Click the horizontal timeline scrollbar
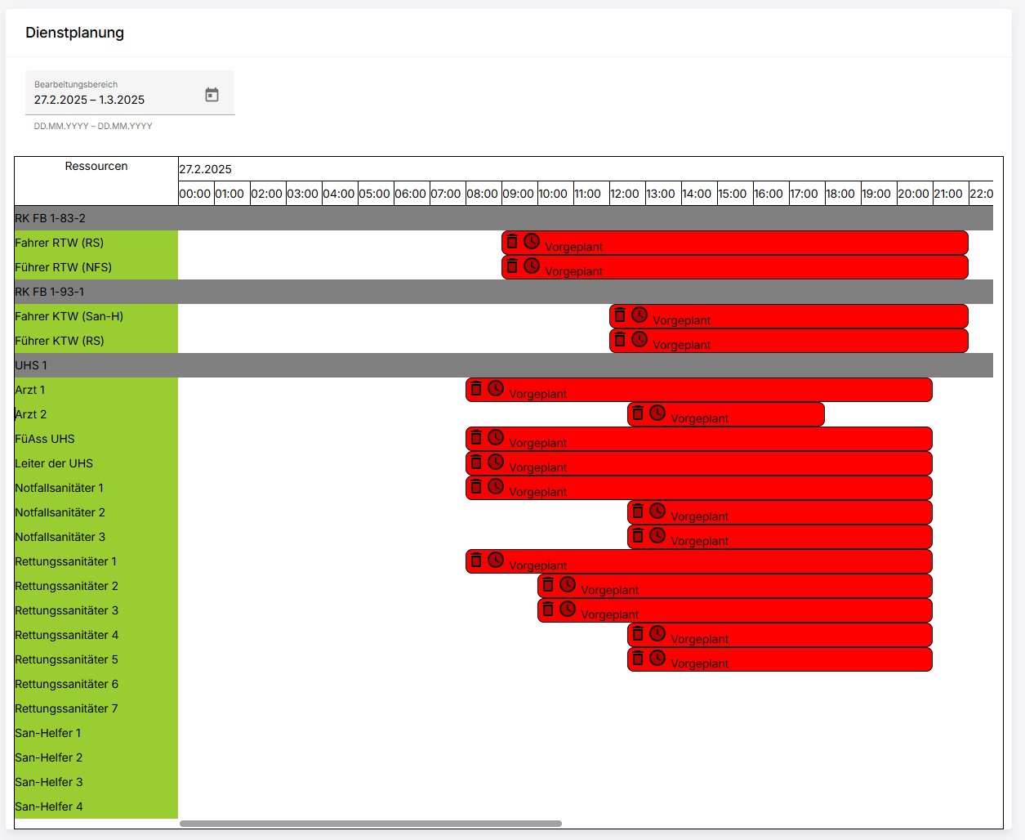 (x=370, y=824)
